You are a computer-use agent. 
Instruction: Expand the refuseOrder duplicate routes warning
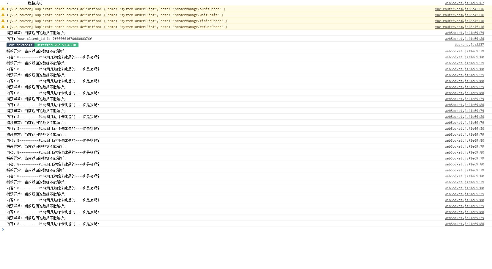8,27
